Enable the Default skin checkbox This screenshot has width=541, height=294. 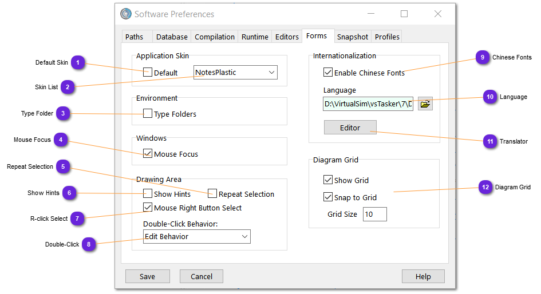click(x=148, y=73)
